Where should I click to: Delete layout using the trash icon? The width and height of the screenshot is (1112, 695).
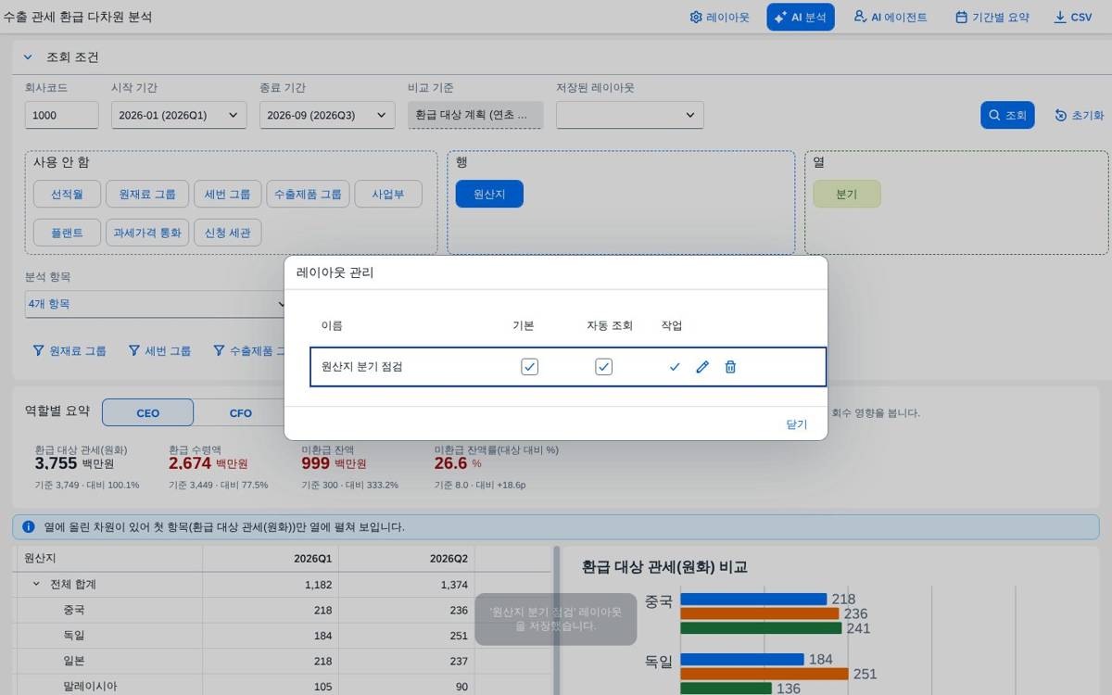730,367
